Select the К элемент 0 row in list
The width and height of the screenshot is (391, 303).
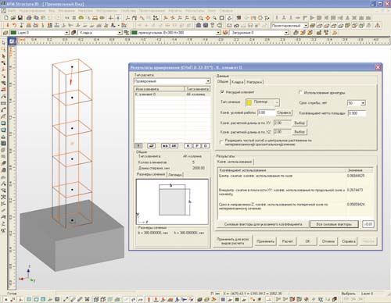[x=172, y=94]
